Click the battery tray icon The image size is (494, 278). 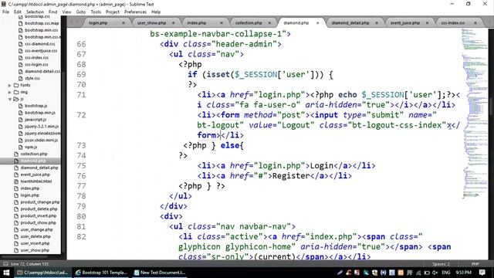coord(427,273)
